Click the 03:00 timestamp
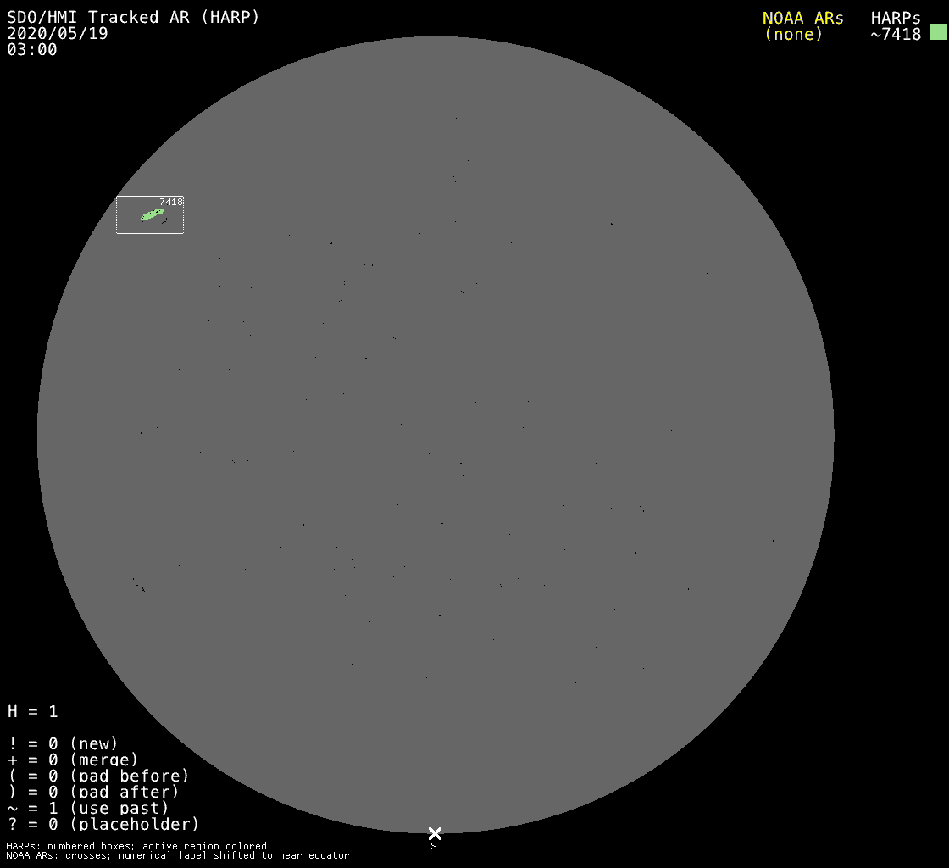Screen dimensions: 949x868 pyautogui.click(x=32, y=49)
